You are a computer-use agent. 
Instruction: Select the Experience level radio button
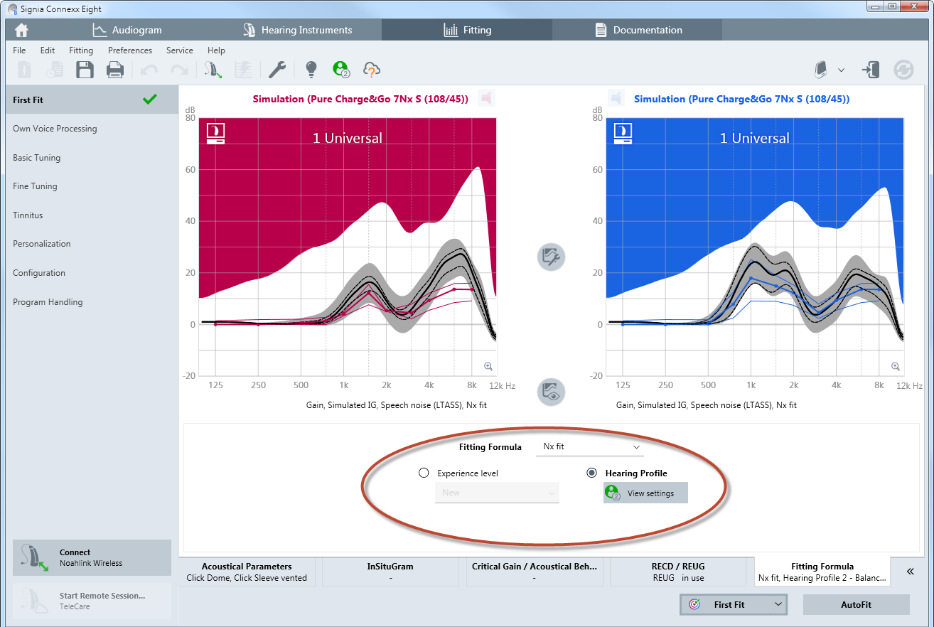pyautogui.click(x=424, y=473)
